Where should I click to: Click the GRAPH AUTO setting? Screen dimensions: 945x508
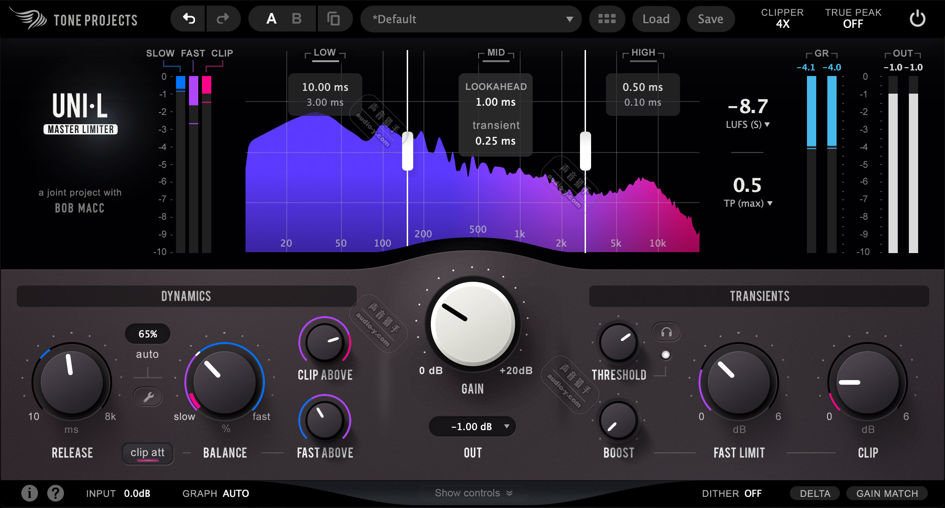point(216,494)
